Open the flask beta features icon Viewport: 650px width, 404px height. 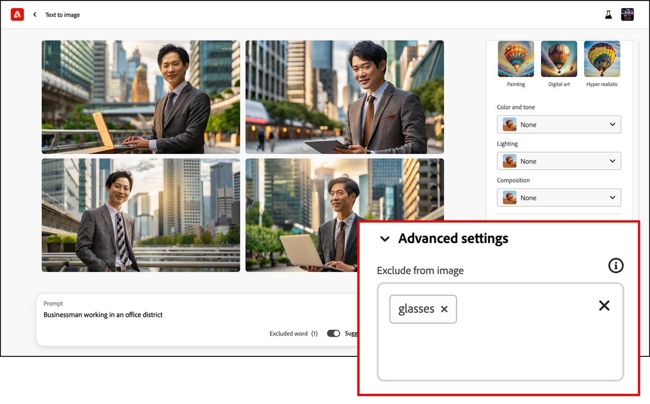point(608,15)
